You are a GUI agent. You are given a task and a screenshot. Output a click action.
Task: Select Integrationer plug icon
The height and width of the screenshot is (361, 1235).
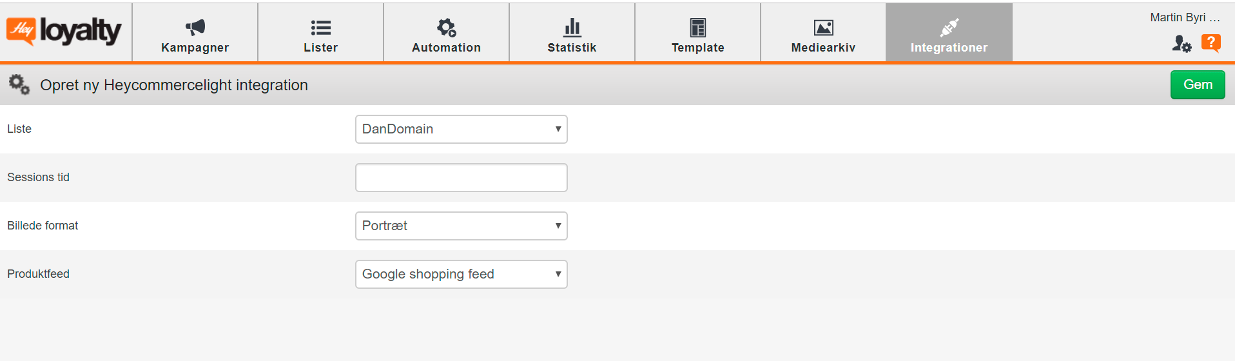[949, 27]
